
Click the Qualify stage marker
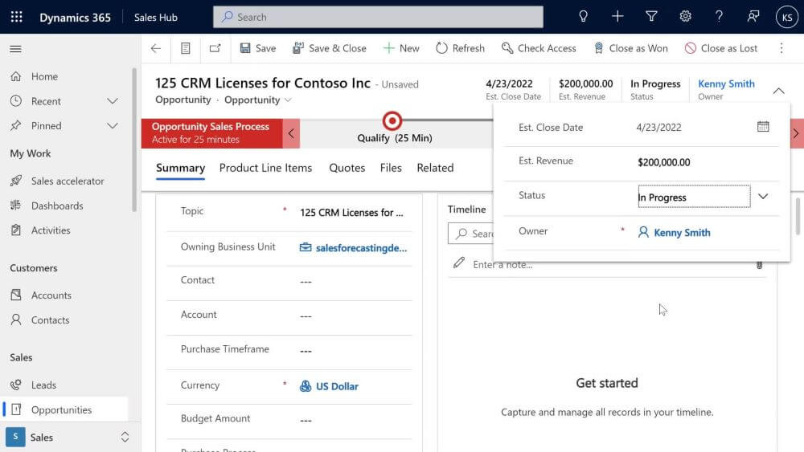[392, 121]
